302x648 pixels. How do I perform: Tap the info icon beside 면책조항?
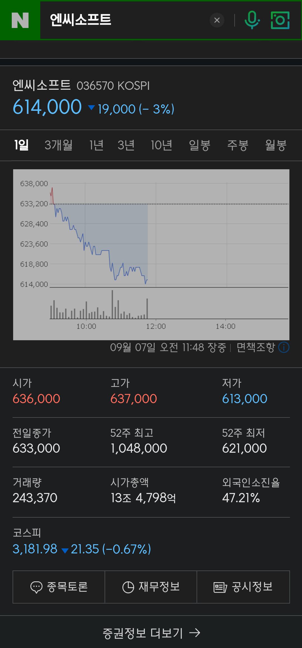click(x=284, y=348)
